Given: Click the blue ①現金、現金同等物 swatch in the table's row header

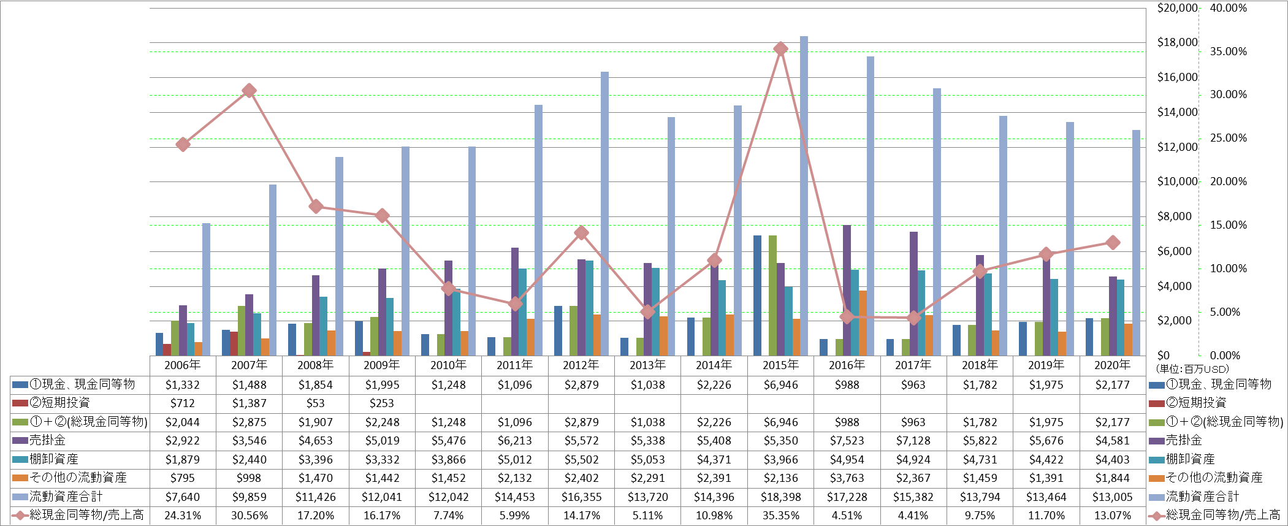Looking at the screenshot, I should point(20,385).
